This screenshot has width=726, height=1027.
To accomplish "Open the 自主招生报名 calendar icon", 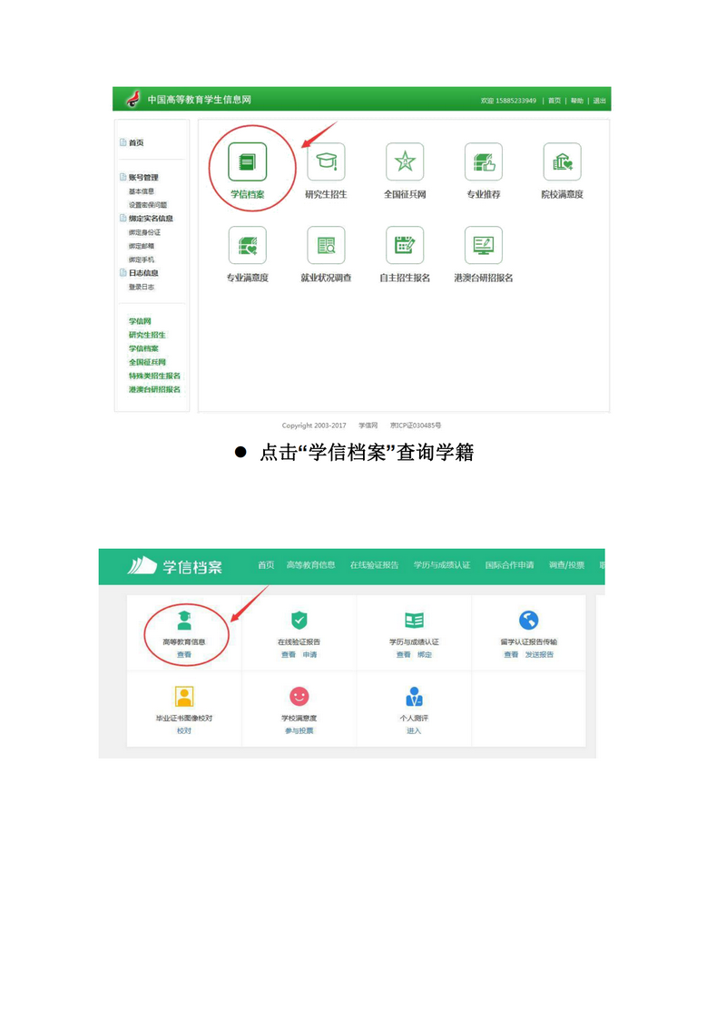I will click(x=405, y=245).
